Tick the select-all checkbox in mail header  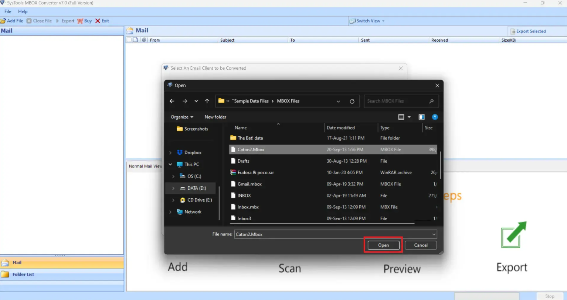click(129, 40)
